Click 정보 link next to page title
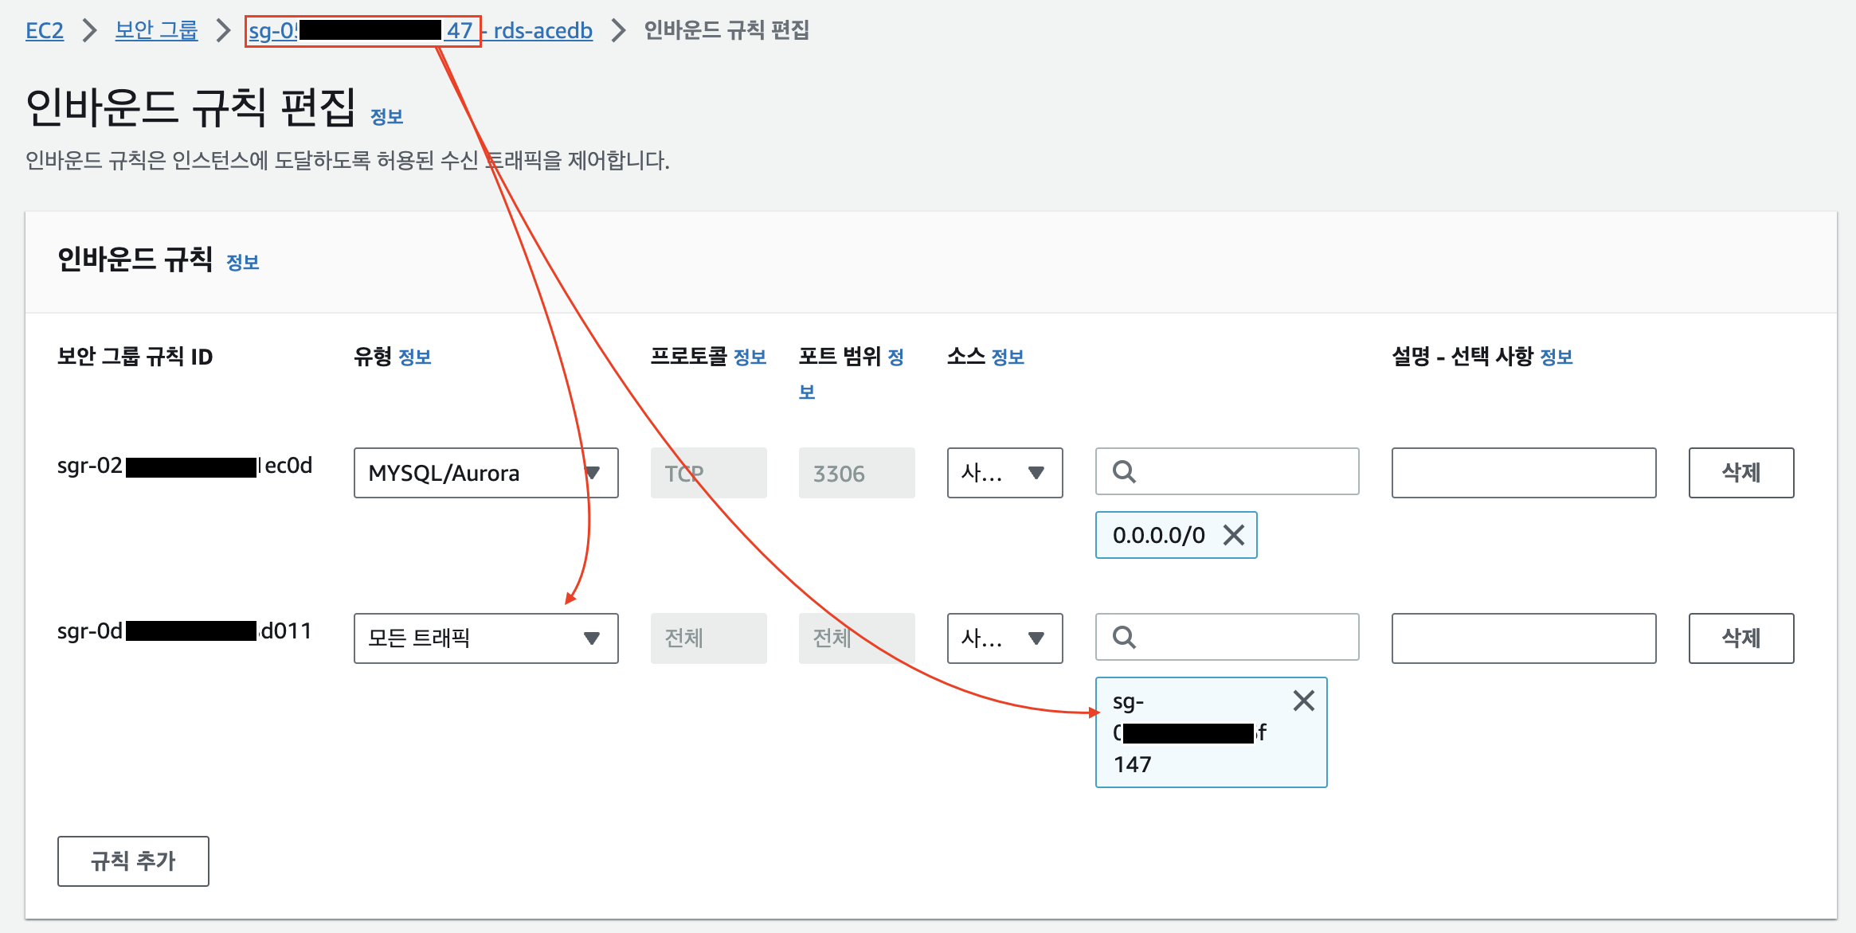The image size is (1856, 933). [386, 117]
